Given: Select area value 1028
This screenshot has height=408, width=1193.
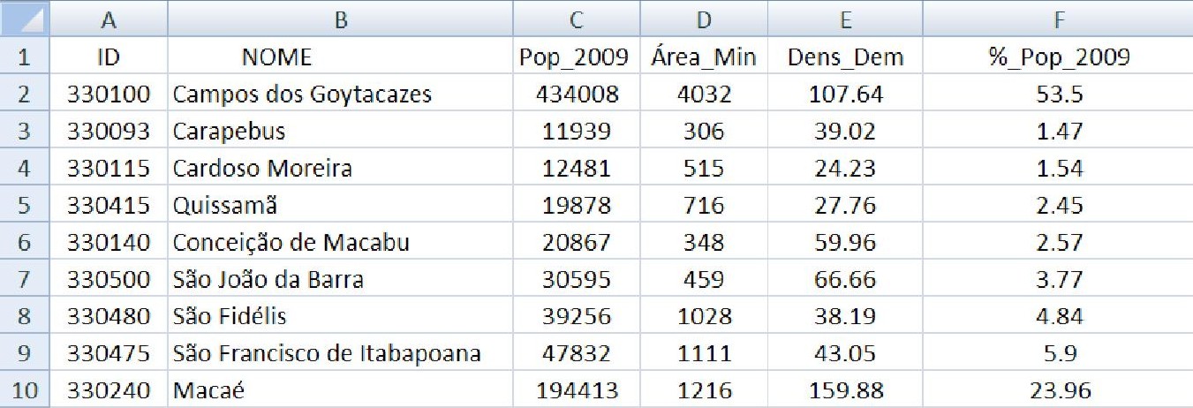Looking at the screenshot, I should 704,316.
